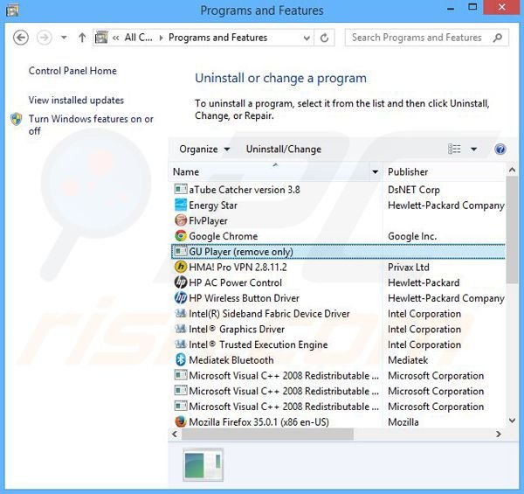Expand the address bar history dropdown
524x494 pixels.
(307, 38)
